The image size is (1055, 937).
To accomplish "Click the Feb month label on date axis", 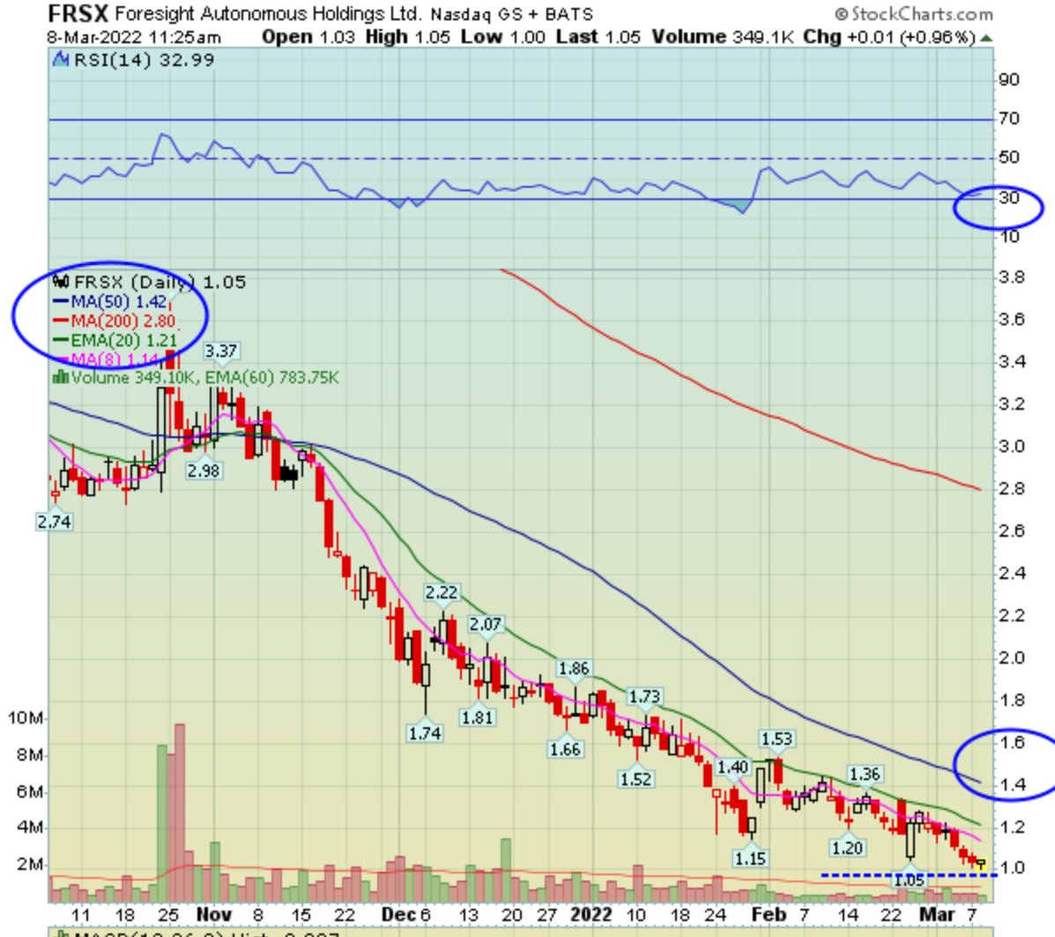I will point(769,915).
